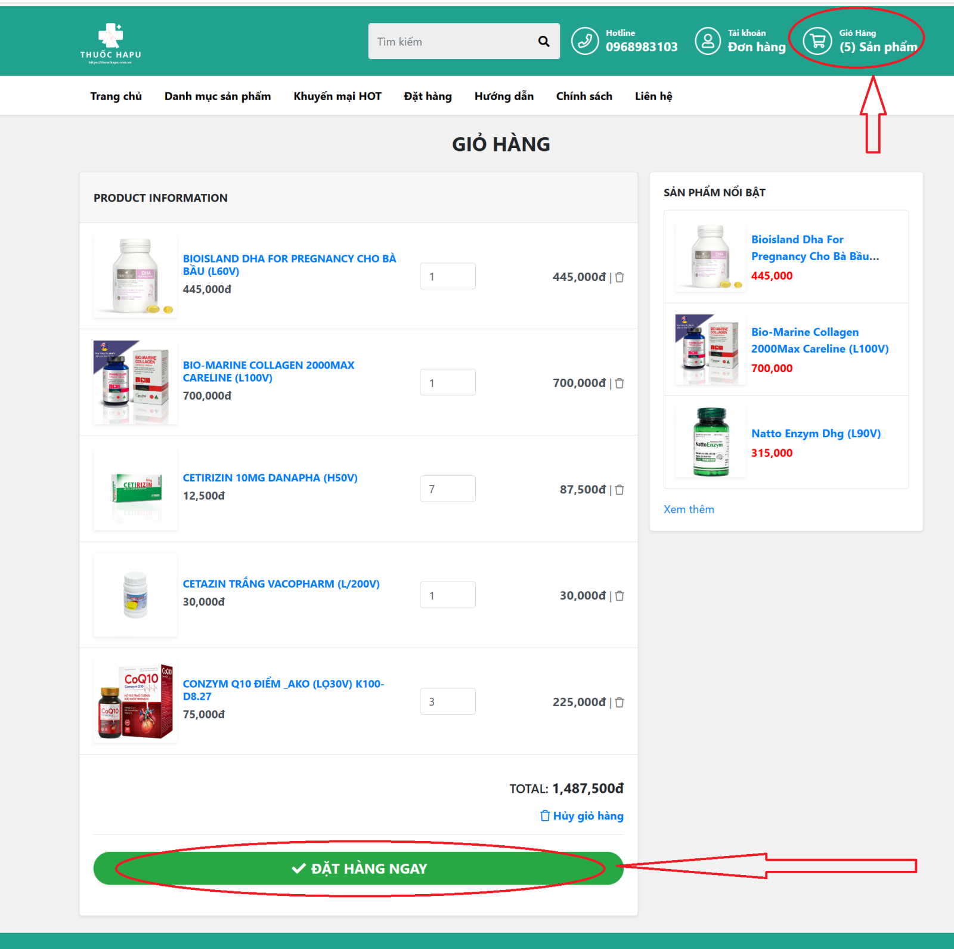Delete Bioisland DHA item with trash icon

click(620, 277)
